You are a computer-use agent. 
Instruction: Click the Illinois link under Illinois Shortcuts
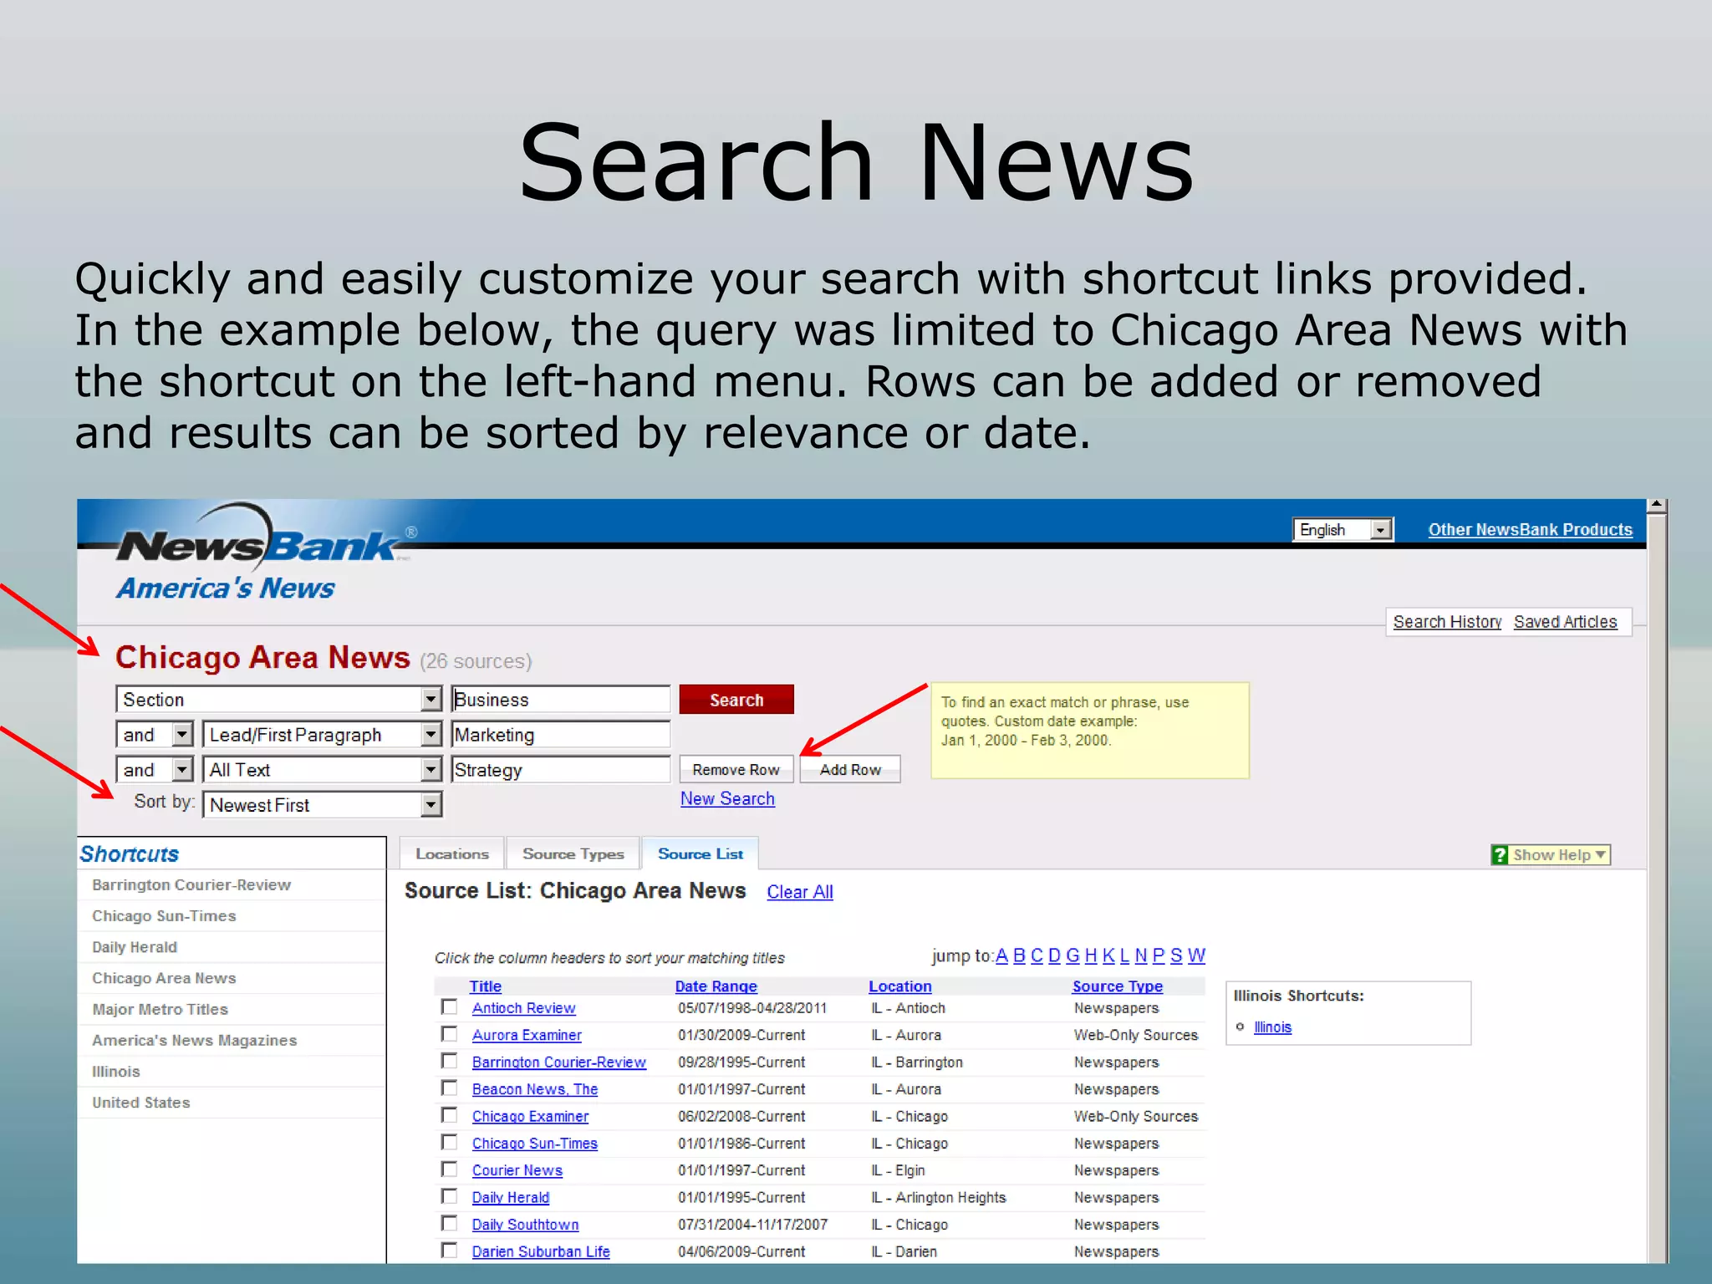coord(1272,1027)
